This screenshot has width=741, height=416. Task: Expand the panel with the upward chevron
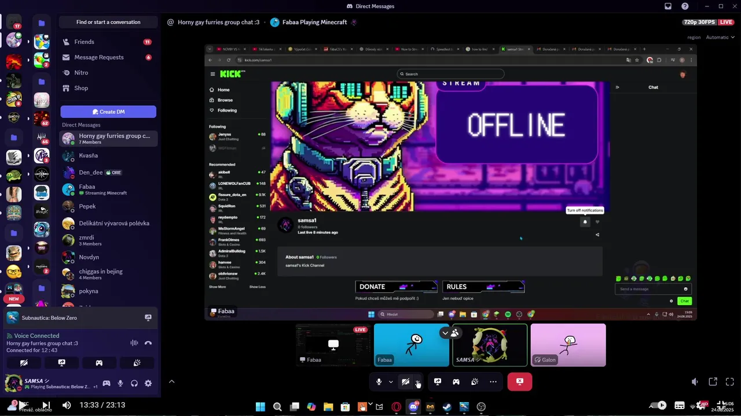171,381
